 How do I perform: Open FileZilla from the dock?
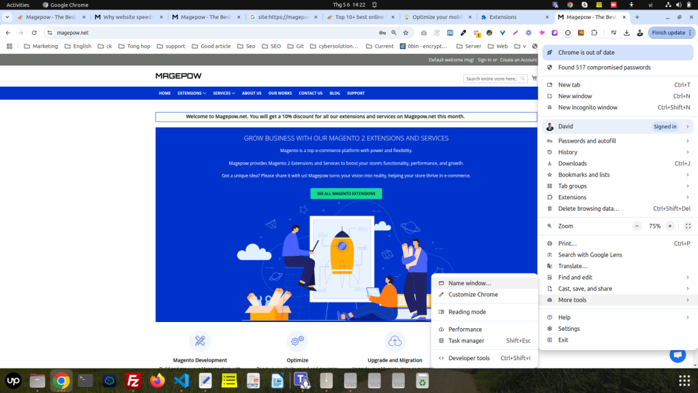click(x=134, y=381)
